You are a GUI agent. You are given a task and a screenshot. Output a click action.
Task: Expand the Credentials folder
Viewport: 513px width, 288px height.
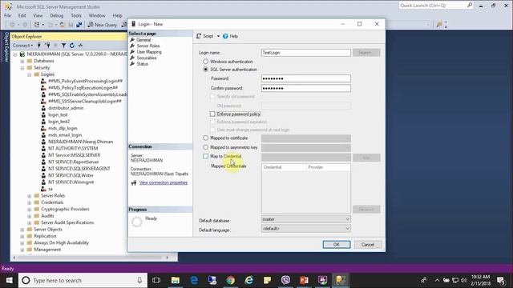[29, 202]
